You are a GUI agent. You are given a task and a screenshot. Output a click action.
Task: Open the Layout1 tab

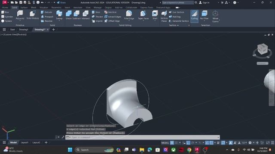click(x=24, y=142)
